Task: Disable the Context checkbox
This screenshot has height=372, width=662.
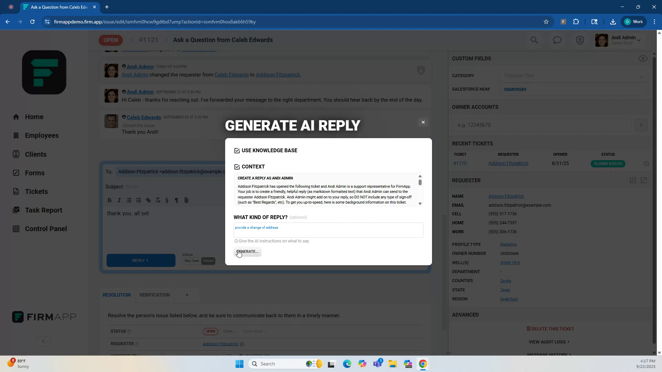Action: click(237, 167)
